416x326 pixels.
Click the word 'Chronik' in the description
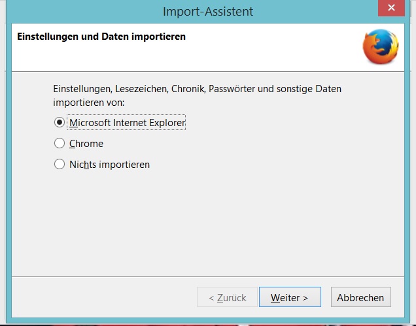pos(188,89)
